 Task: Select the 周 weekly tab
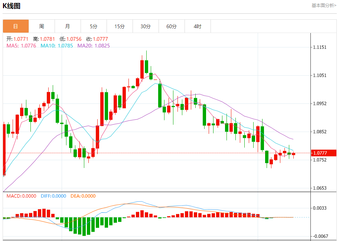[42, 26]
